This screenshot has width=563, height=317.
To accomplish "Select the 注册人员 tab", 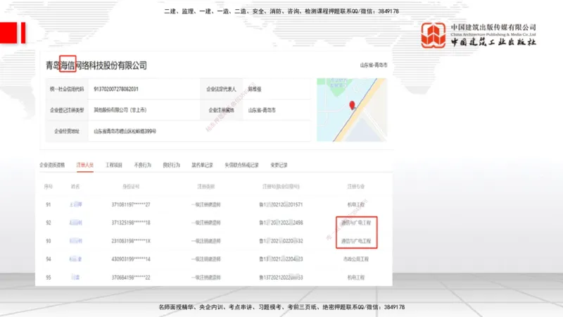I will tap(84, 165).
